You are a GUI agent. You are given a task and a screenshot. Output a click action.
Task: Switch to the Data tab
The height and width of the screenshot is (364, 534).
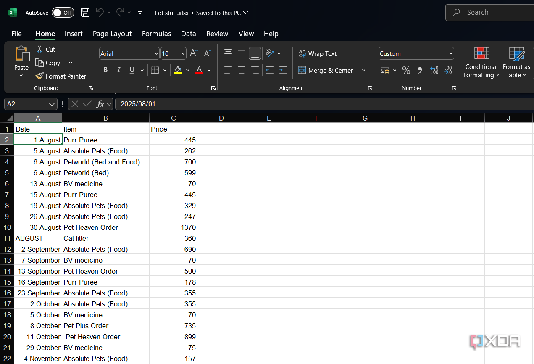(189, 34)
